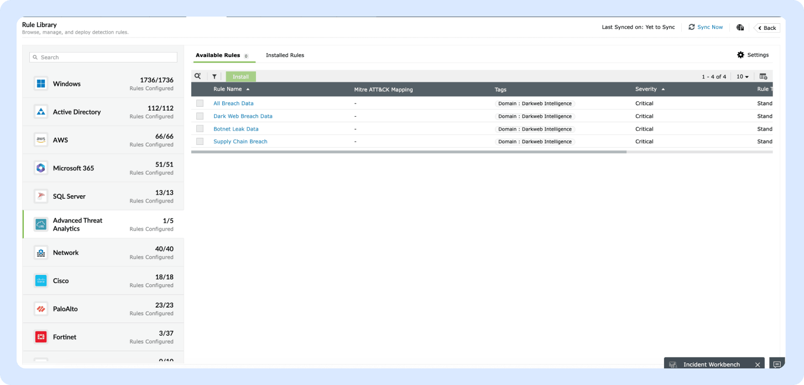Click the globe icon beside Sync Now
804x385 pixels.
740,27
